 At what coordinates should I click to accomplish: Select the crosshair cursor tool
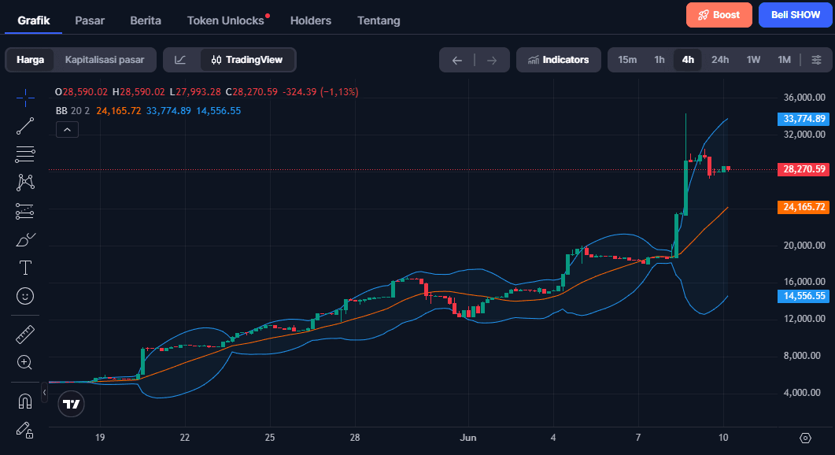click(25, 98)
